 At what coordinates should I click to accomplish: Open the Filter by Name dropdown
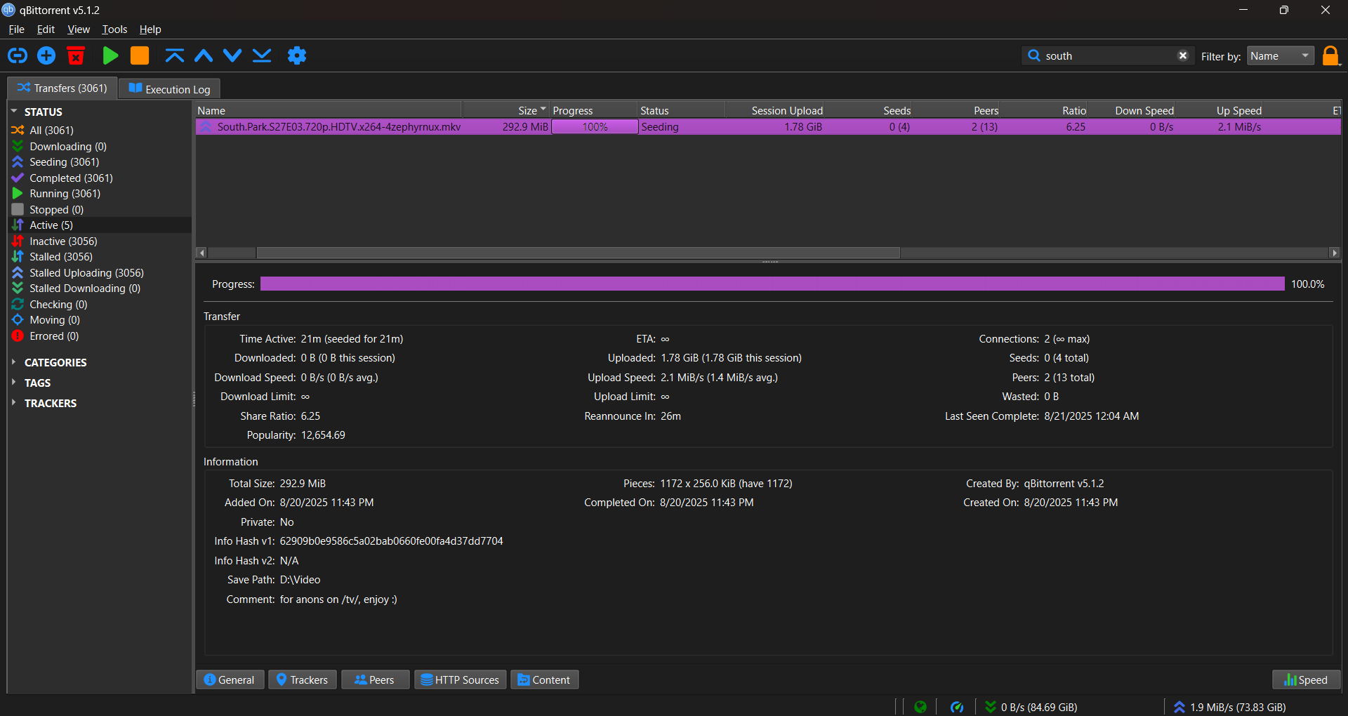point(1280,56)
